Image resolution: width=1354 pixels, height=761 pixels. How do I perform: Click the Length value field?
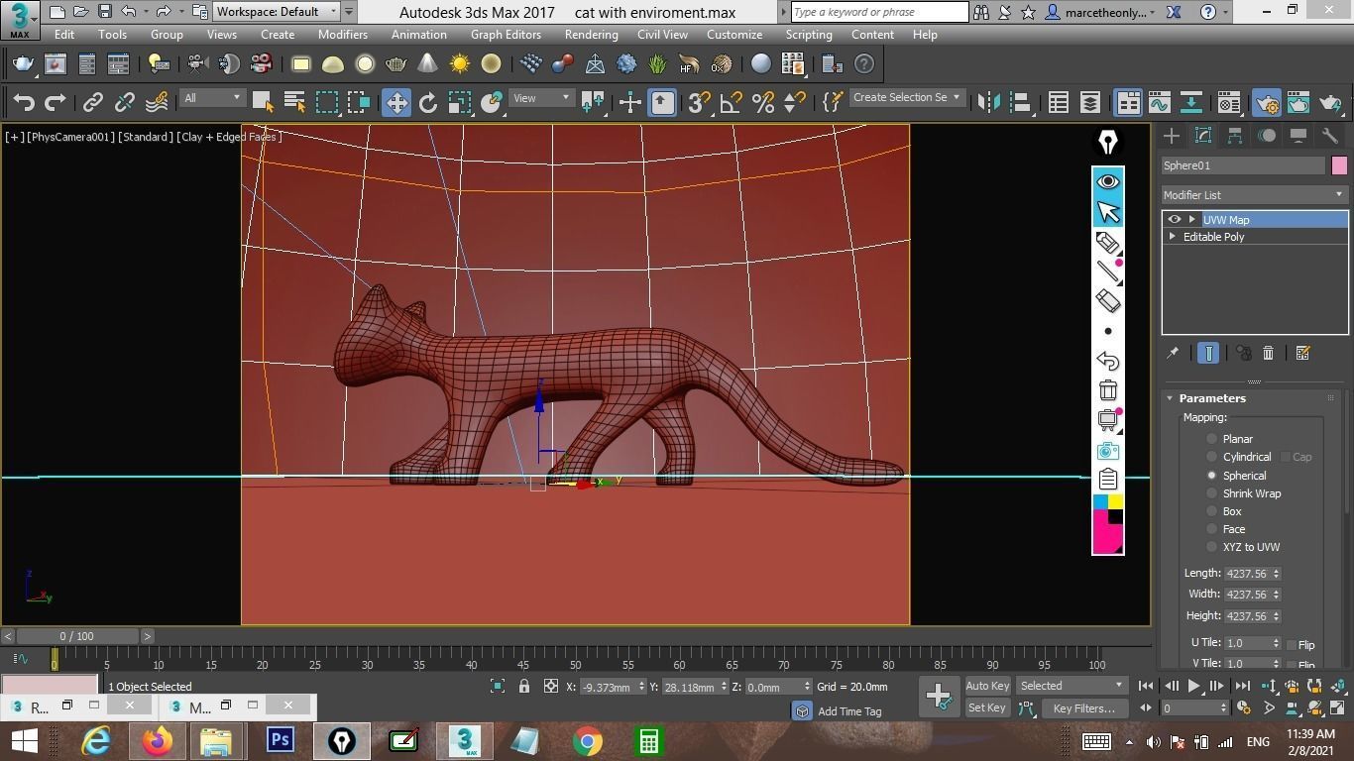point(1247,574)
